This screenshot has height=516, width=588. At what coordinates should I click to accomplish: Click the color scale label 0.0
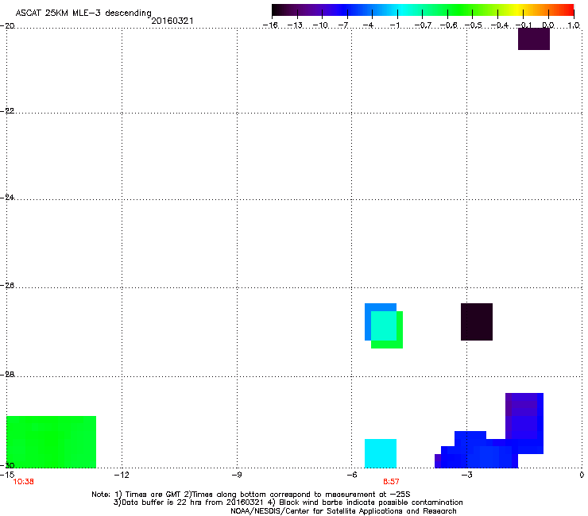pos(548,25)
